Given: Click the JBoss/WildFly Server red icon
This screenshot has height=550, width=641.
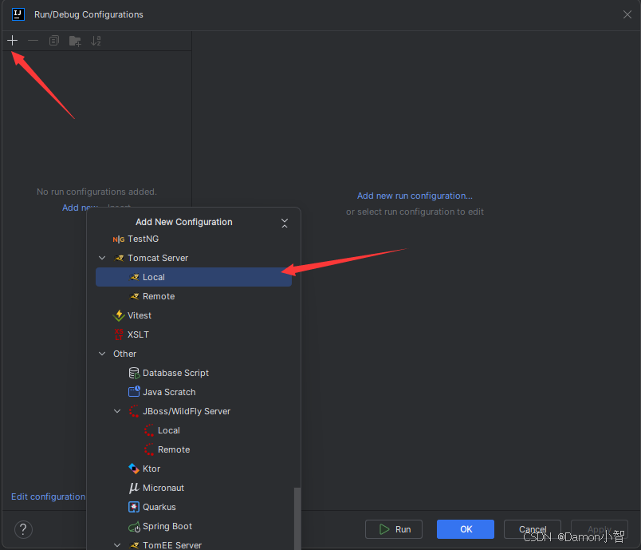Looking at the screenshot, I should click(x=134, y=411).
